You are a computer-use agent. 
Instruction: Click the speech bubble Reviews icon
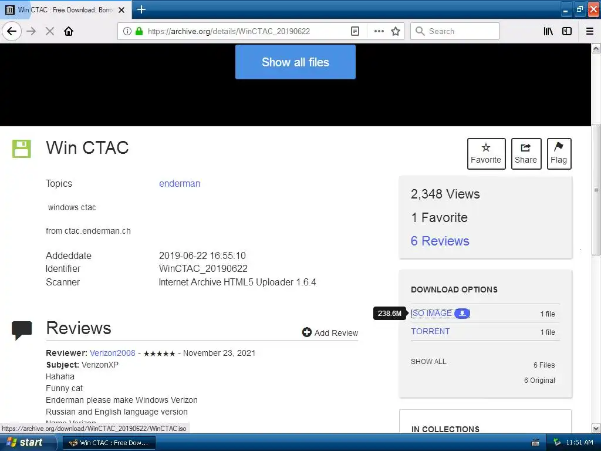tap(22, 330)
